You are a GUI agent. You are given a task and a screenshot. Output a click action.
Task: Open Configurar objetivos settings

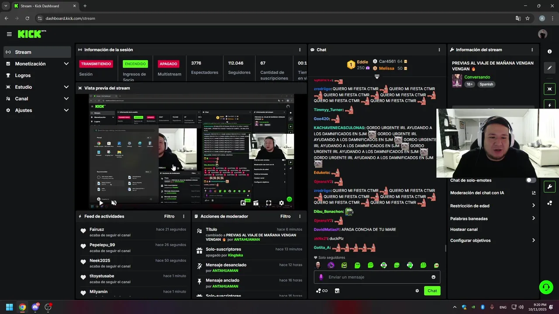pyautogui.click(x=493, y=240)
